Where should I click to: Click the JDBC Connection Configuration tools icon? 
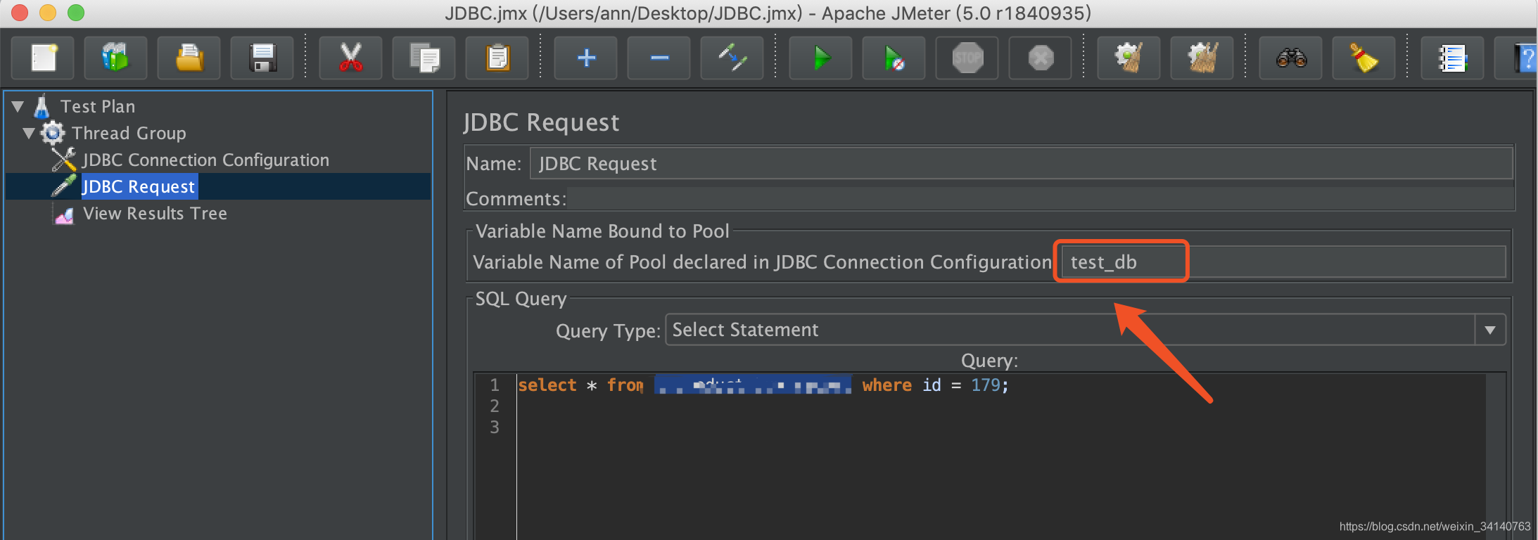[64, 160]
